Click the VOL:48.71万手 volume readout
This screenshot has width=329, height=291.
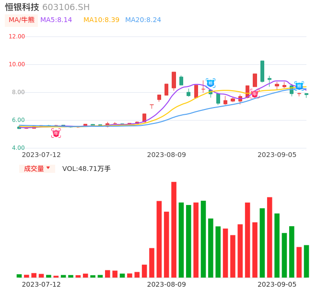point(86,169)
